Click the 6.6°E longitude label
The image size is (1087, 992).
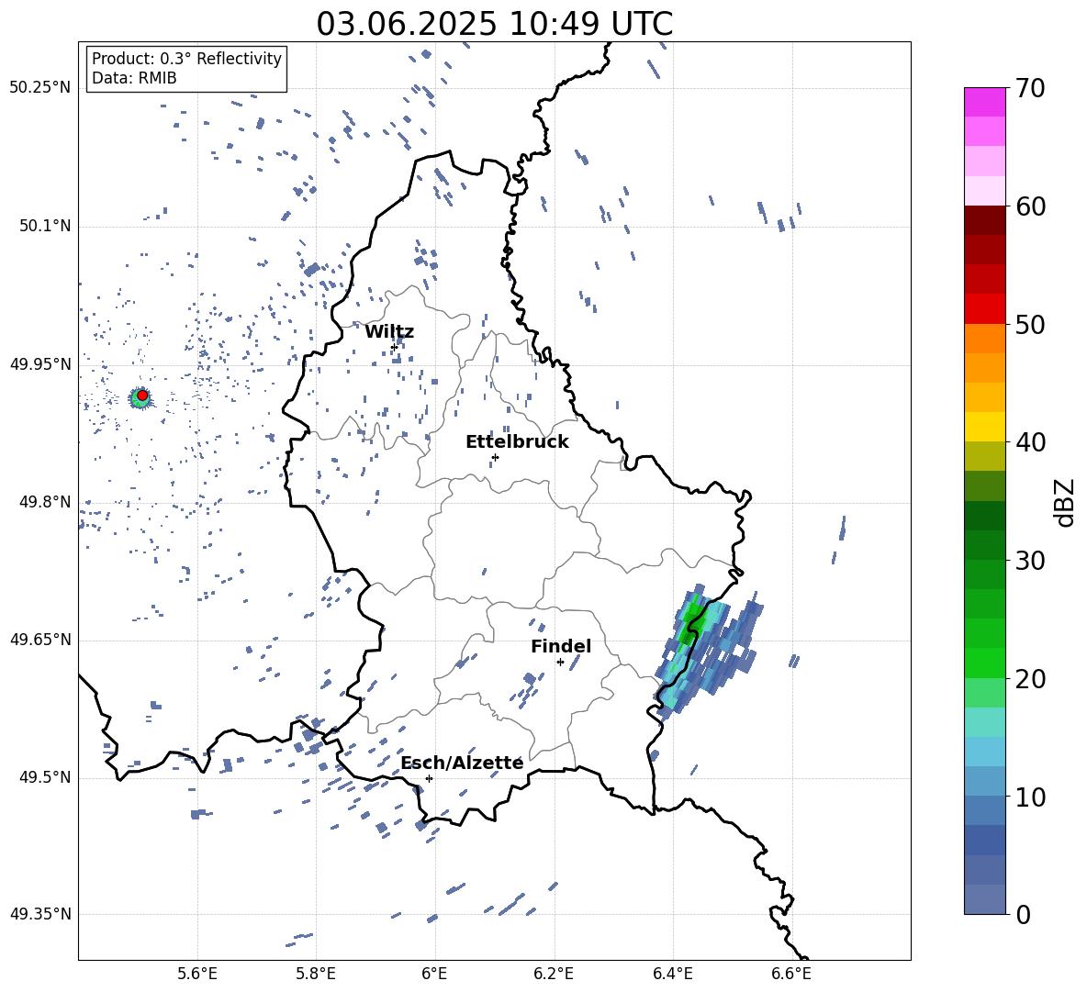[791, 974]
